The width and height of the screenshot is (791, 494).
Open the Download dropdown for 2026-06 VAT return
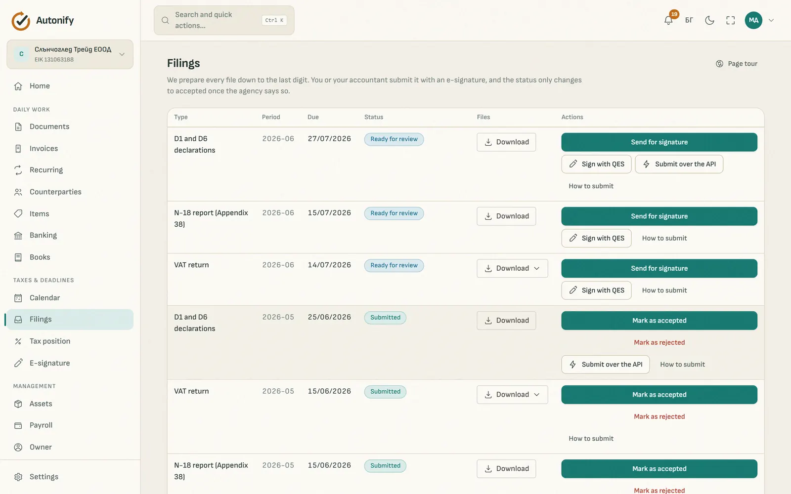pyautogui.click(x=512, y=268)
